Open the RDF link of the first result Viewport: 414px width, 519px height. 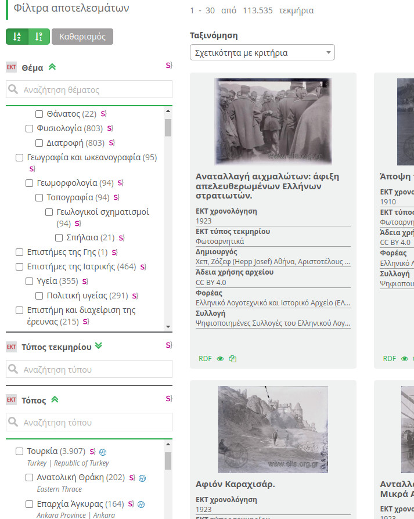tap(205, 359)
